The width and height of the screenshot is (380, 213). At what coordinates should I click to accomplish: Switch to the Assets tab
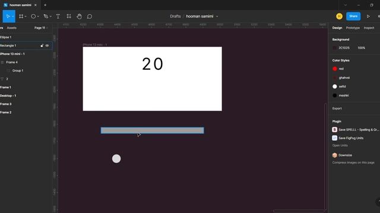pos(12,28)
